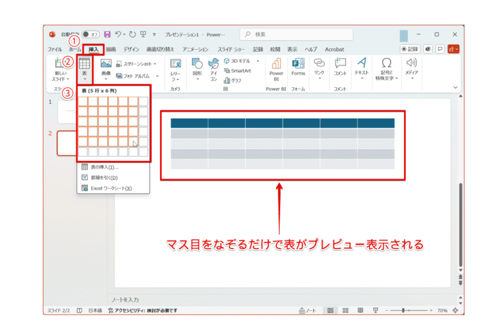
Task: Click the Redo arrow icon
Action: click(132, 34)
